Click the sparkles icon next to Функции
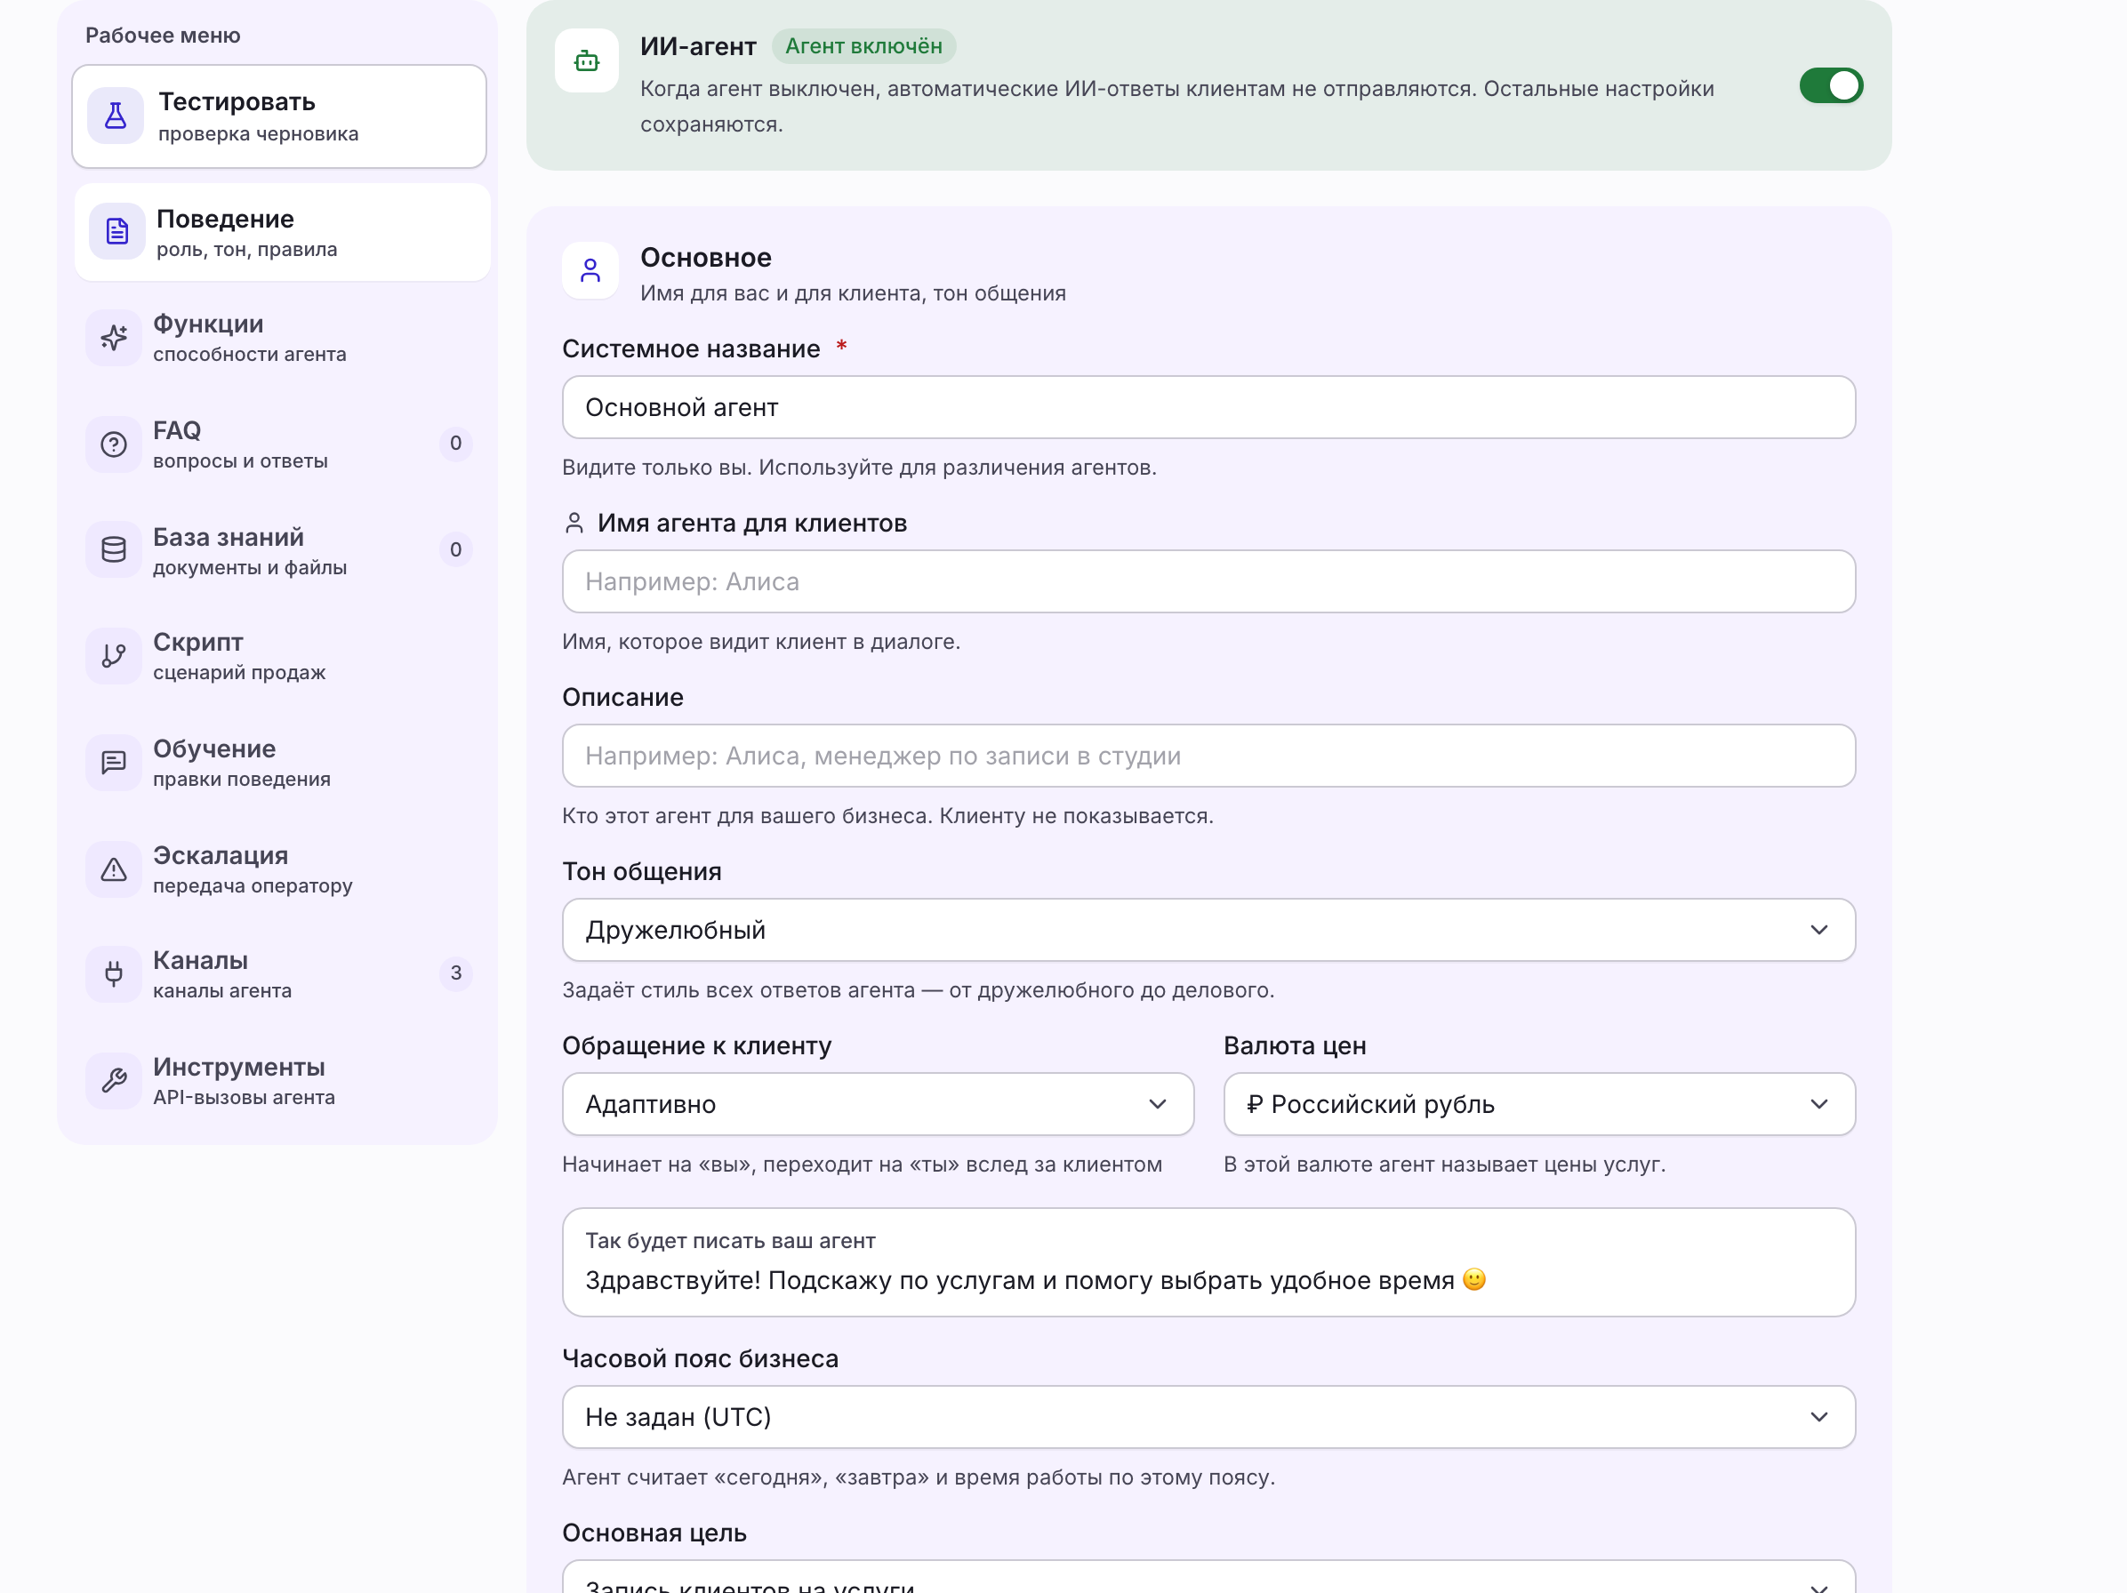 pos(114,338)
